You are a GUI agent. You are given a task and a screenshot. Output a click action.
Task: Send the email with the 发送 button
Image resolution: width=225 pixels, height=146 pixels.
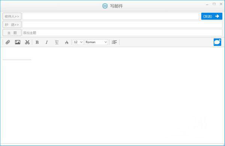(x=211, y=16)
